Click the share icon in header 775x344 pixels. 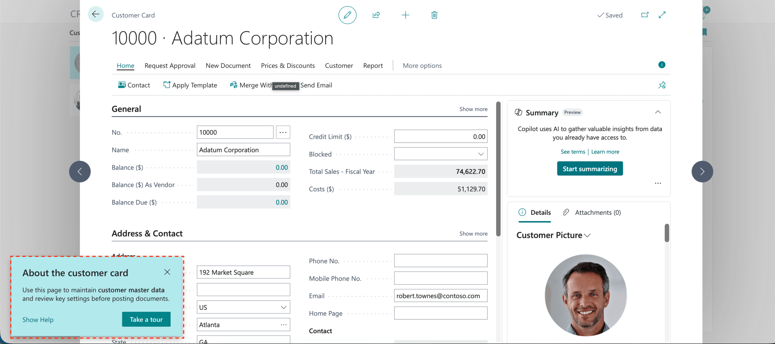point(376,15)
